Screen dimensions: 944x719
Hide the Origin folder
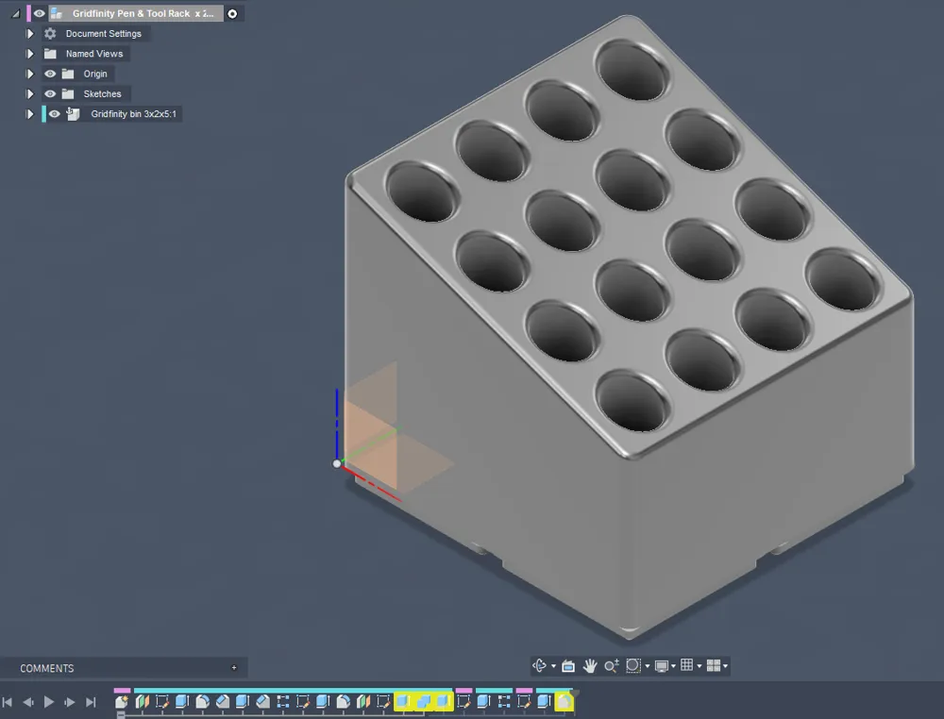tap(49, 73)
